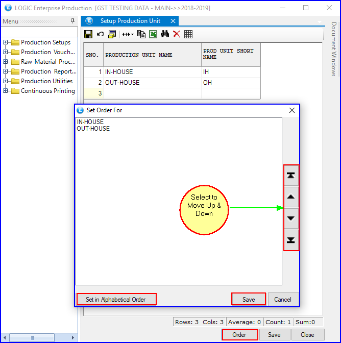The image size is (341, 343).
Task: Open the column width adjust dropdown icon
Action: pyautogui.click(x=128, y=34)
